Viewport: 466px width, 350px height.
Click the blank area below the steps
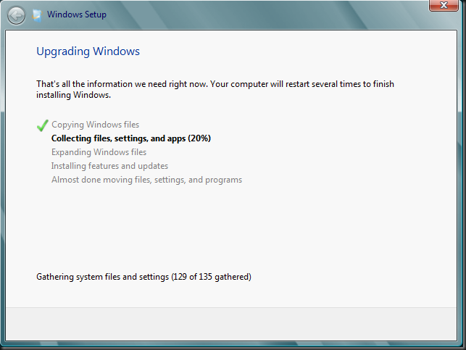tap(231, 226)
